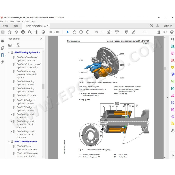Open page display options dropdown arrow

tap(111, 32)
